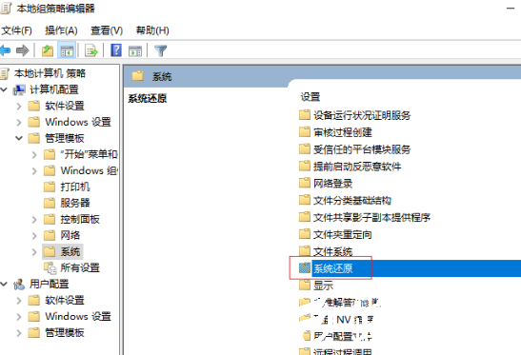Open the 提前启动反恶意软件 folder
Screen dimensions: 521x355
pos(357,167)
